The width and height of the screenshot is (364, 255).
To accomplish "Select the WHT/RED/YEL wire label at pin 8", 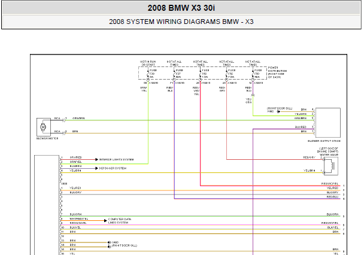I will 79,219.
